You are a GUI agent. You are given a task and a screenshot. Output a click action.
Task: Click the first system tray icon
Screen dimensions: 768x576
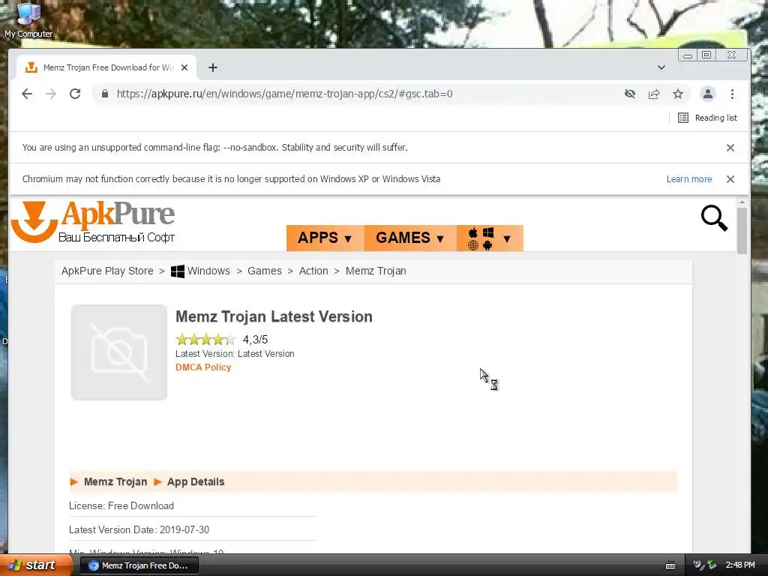click(698, 565)
